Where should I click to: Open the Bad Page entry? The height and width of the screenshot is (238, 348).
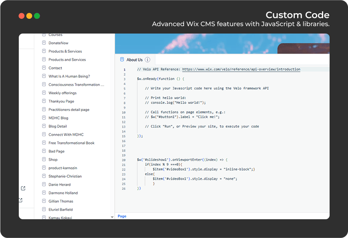(56, 151)
